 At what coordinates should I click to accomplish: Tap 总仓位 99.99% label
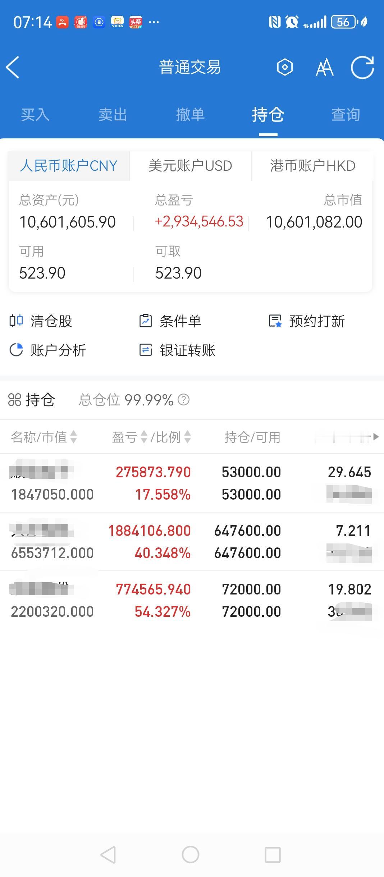click(x=126, y=400)
